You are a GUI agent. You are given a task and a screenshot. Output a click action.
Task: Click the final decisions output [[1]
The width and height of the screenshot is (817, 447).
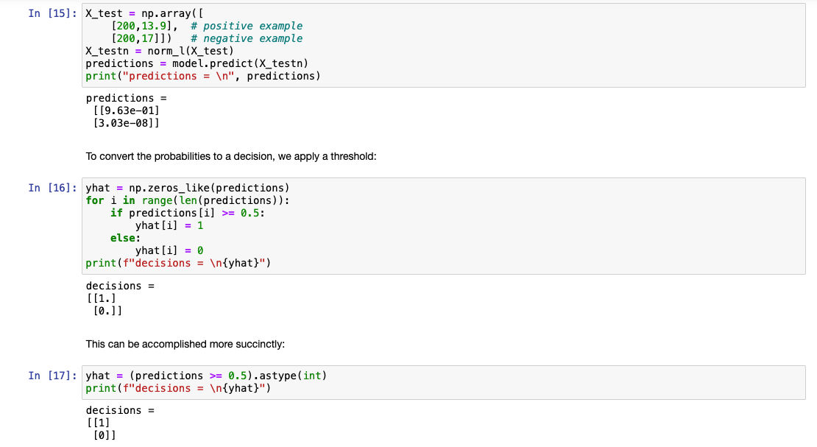click(x=101, y=423)
